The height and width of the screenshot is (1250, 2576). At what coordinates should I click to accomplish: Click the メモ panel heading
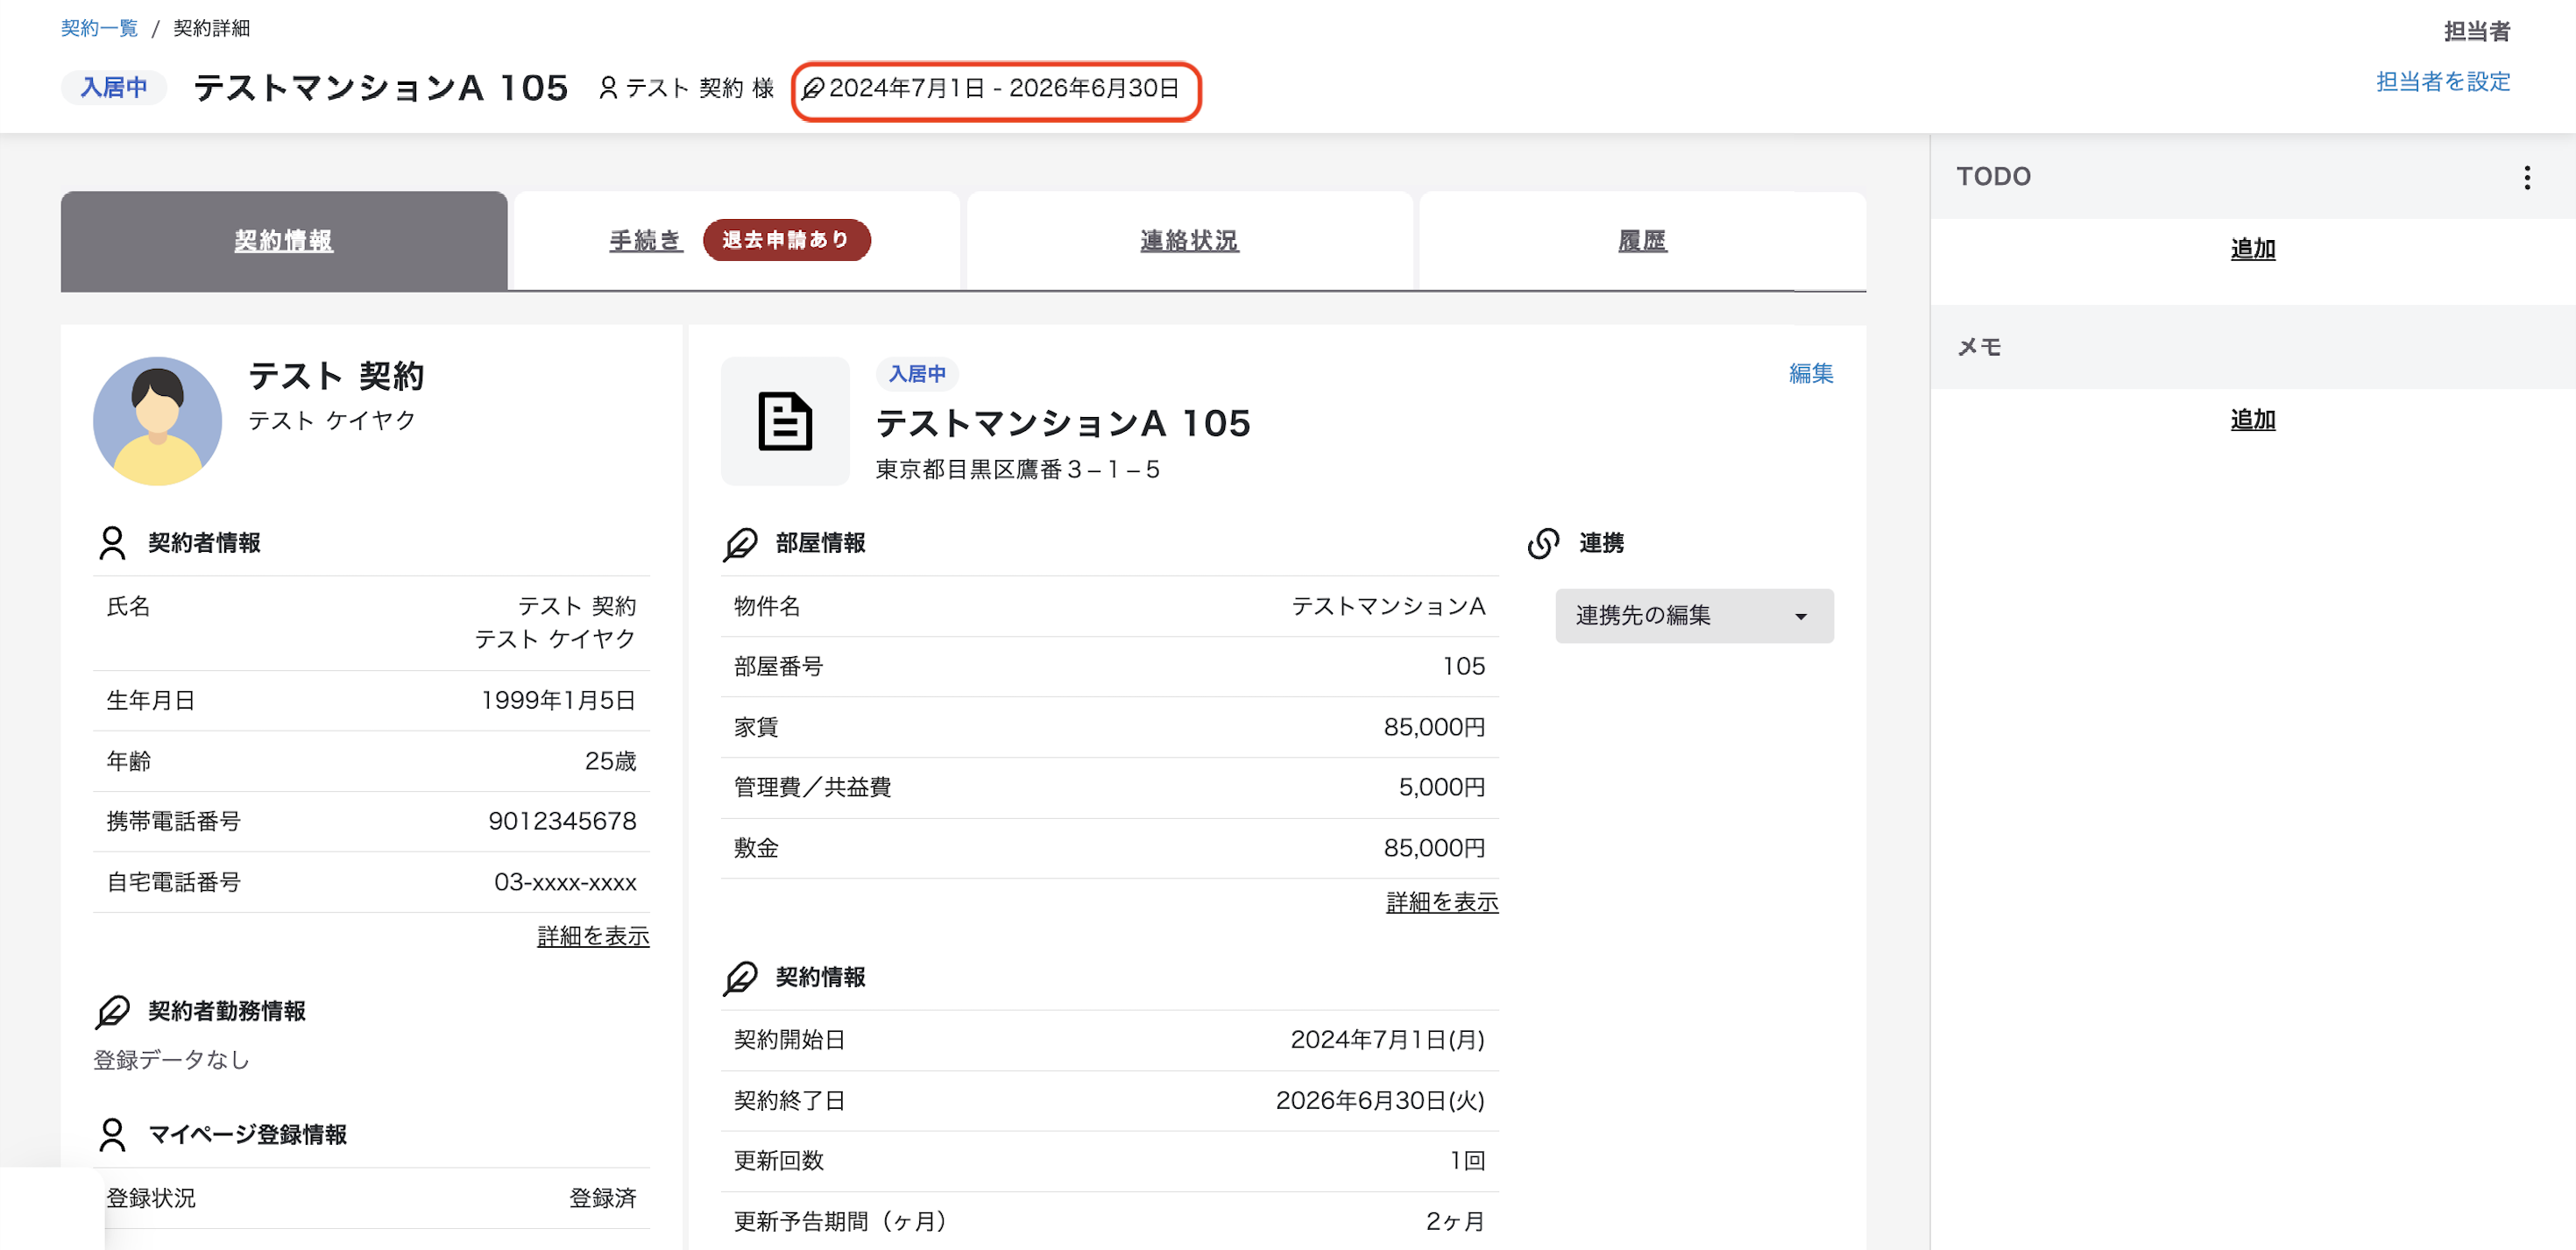pyautogui.click(x=1978, y=347)
